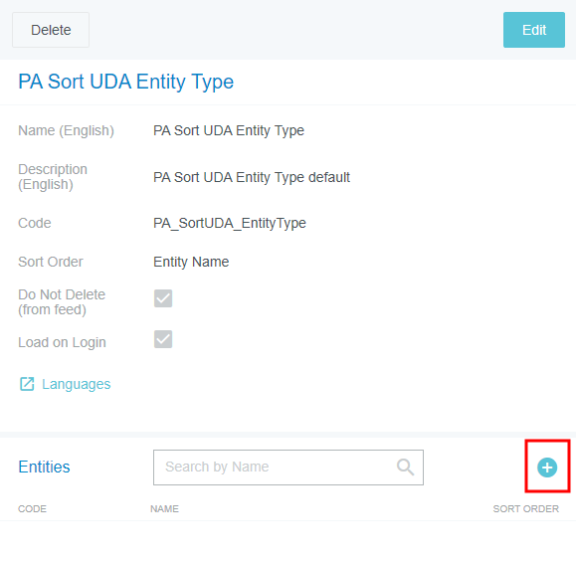Click the Entity Name sort order value

(191, 262)
